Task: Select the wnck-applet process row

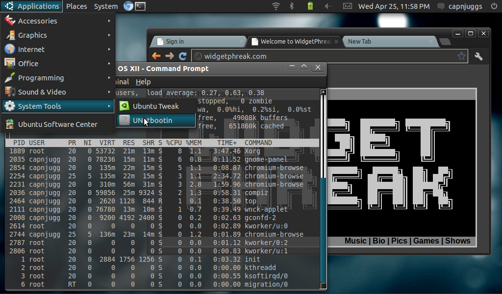Action: (163, 209)
